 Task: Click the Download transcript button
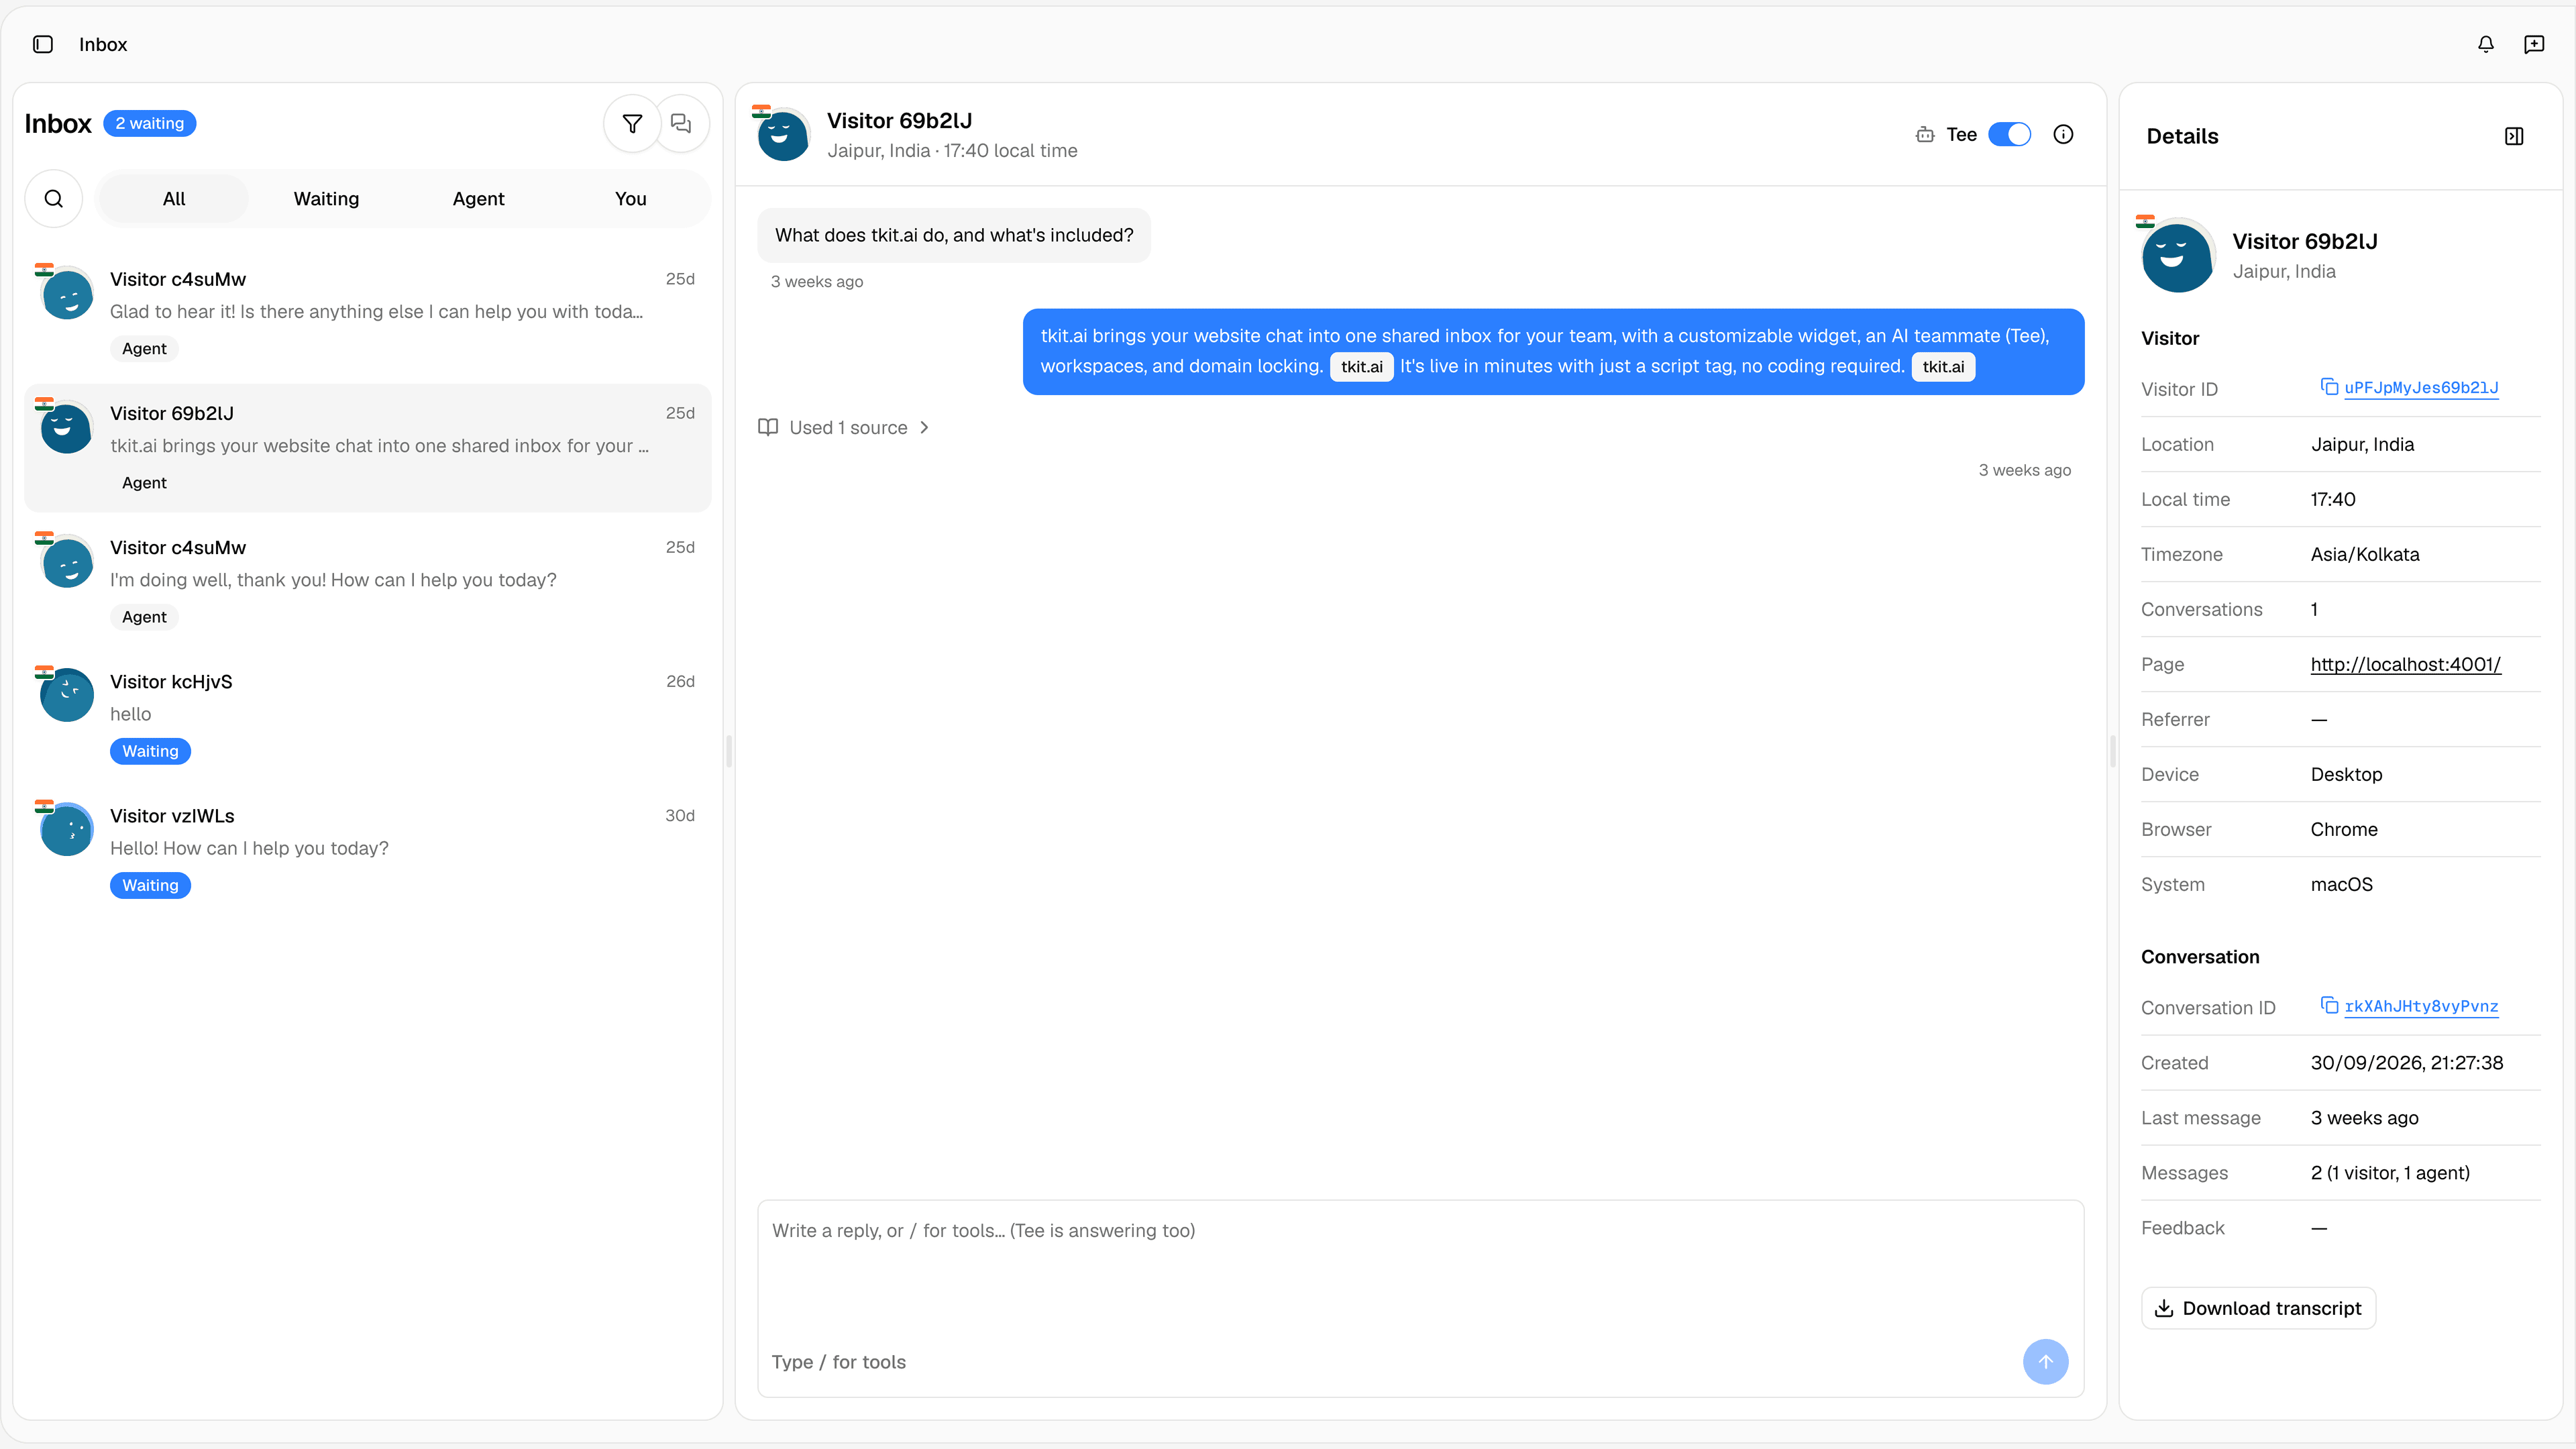[2258, 1308]
